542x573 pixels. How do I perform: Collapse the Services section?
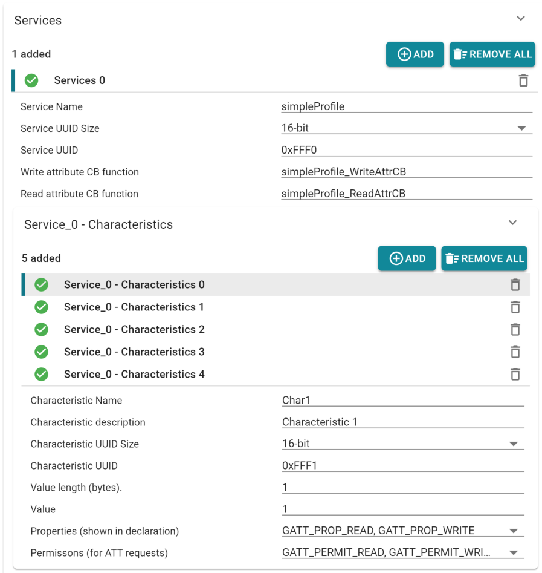click(521, 18)
